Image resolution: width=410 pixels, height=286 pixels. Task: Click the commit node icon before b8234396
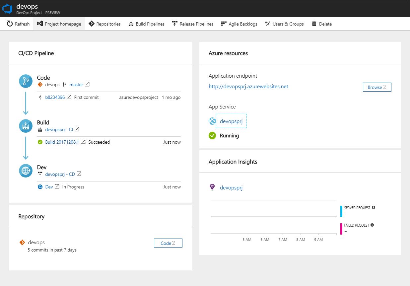40,97
